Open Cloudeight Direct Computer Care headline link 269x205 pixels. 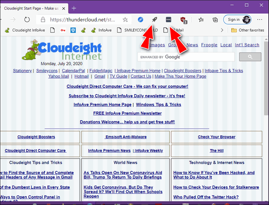127,86
